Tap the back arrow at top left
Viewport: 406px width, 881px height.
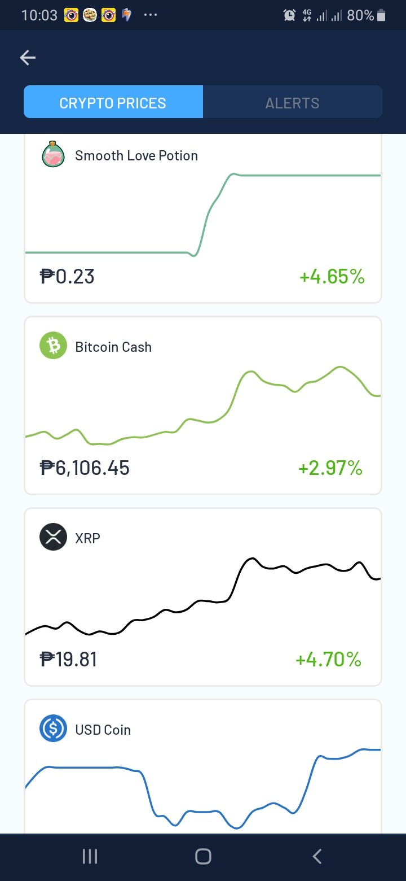click(28, 58)
